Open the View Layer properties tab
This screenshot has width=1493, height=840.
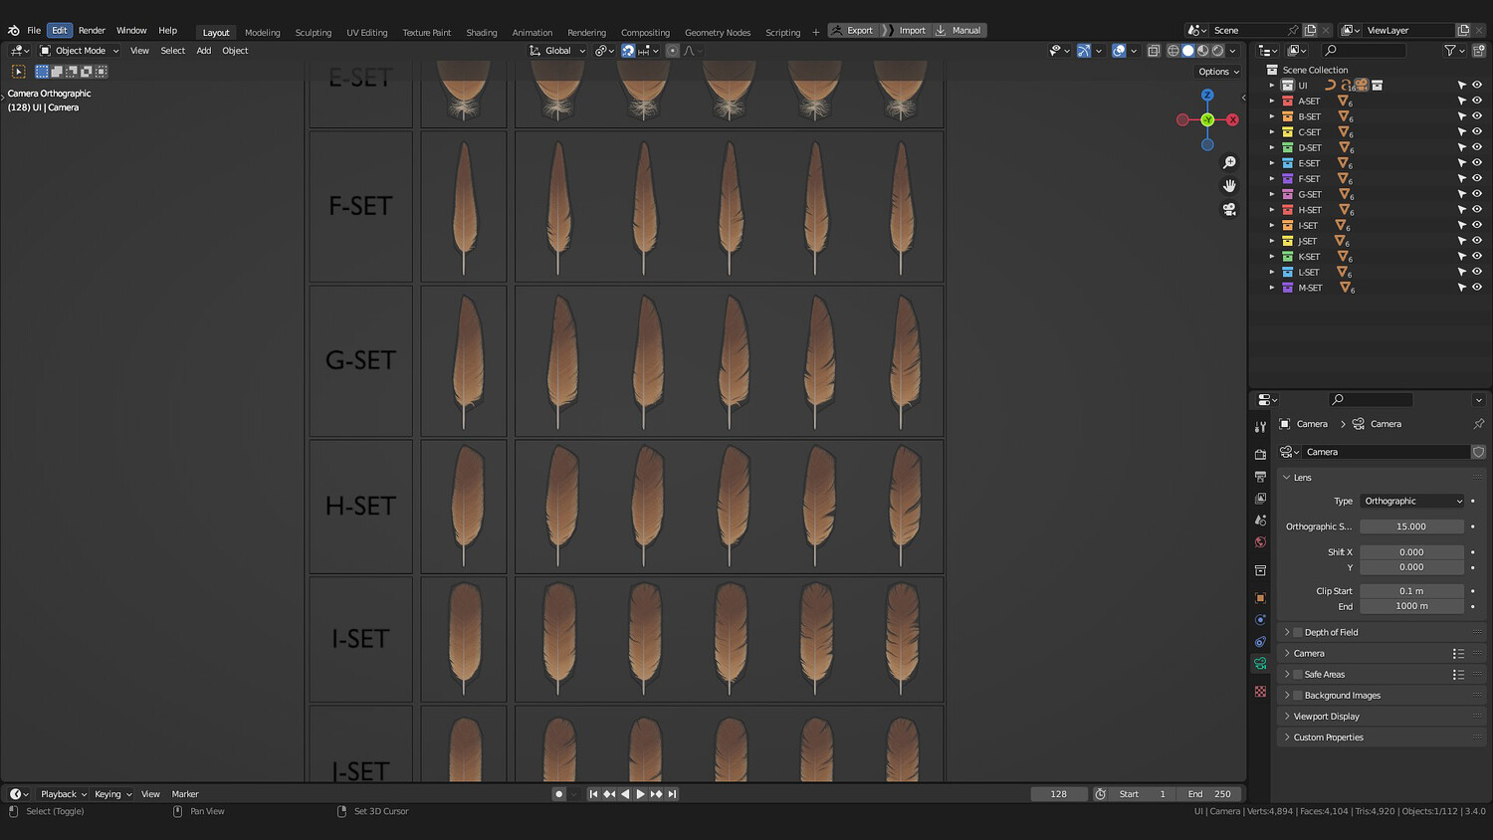(1260, 499)
